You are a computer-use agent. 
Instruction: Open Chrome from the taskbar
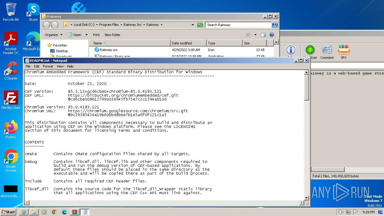(54, 212)
